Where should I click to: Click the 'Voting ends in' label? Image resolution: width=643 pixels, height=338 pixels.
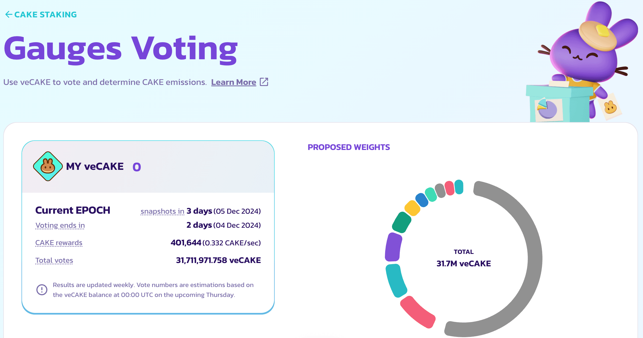[x=60, y=225]
